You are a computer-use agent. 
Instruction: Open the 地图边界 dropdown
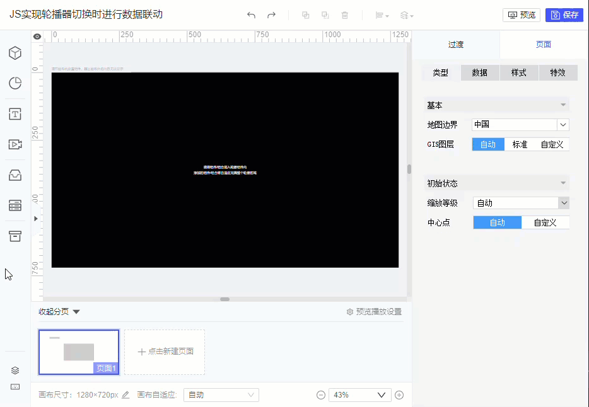click(x=520, y=125)
